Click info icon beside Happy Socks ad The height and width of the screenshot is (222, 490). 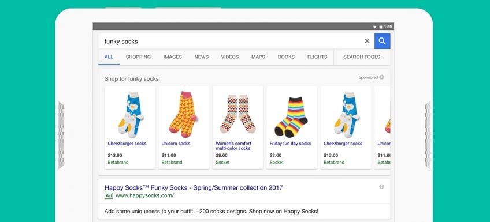[x=381, y=186]
